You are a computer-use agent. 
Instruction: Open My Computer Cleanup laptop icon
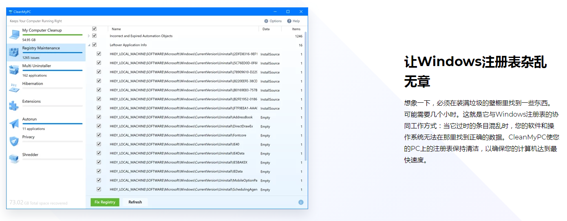click(x=14, y=34)
